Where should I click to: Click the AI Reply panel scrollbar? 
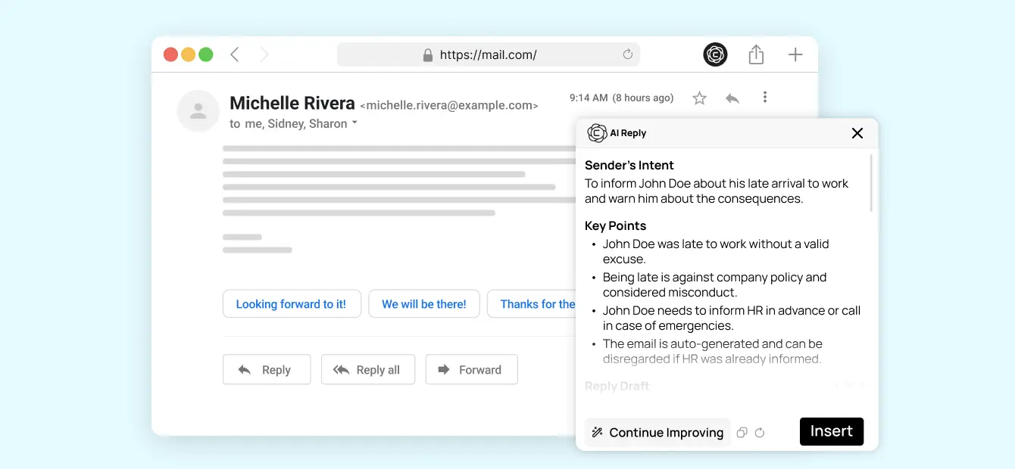(871, 183)
